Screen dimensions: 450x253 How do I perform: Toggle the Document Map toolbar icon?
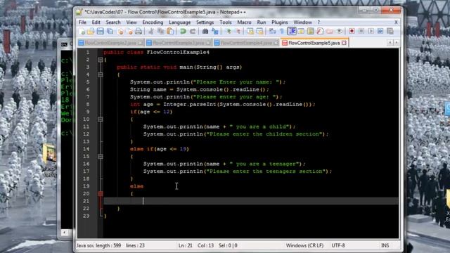click(311, 31)
